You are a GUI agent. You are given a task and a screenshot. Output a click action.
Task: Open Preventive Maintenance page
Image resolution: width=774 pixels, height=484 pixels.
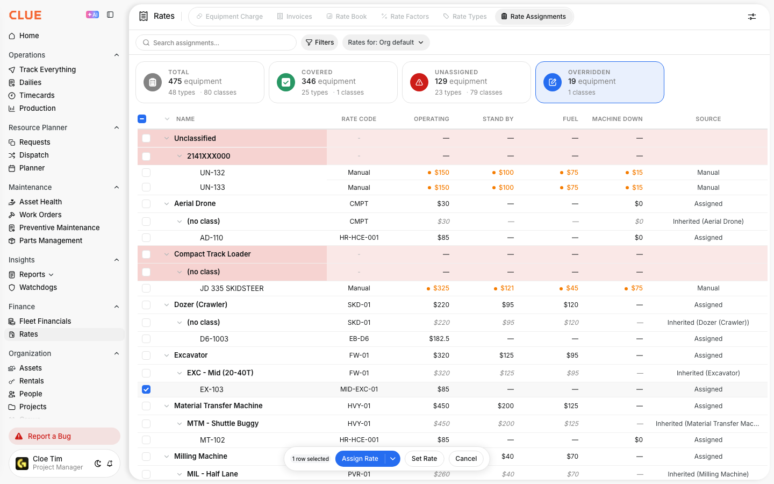click(60, 227)
